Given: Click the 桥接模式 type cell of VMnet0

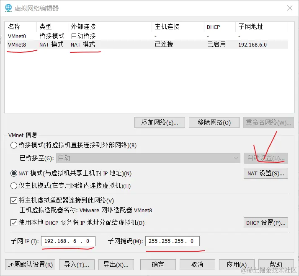Looking at the screenshot, I should tap(52, 36).
